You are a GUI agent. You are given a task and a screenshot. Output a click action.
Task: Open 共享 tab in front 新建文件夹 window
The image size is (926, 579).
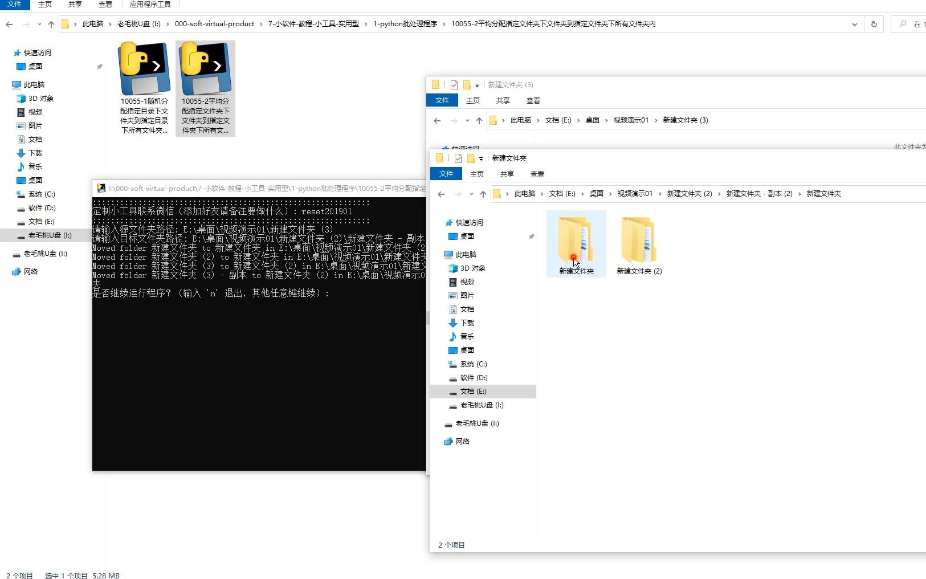point(507,174)
